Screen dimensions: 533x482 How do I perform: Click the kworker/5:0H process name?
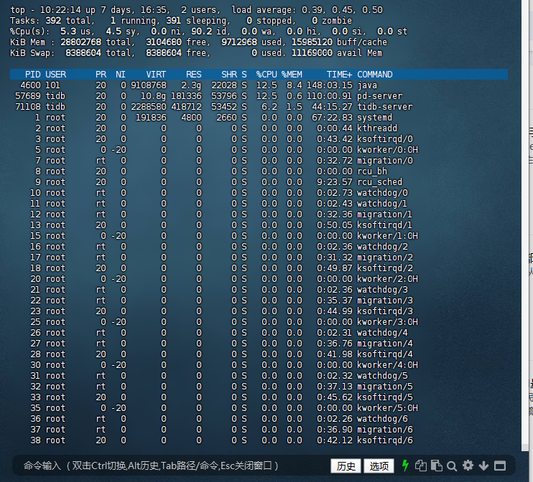click(x=387, y=408)
